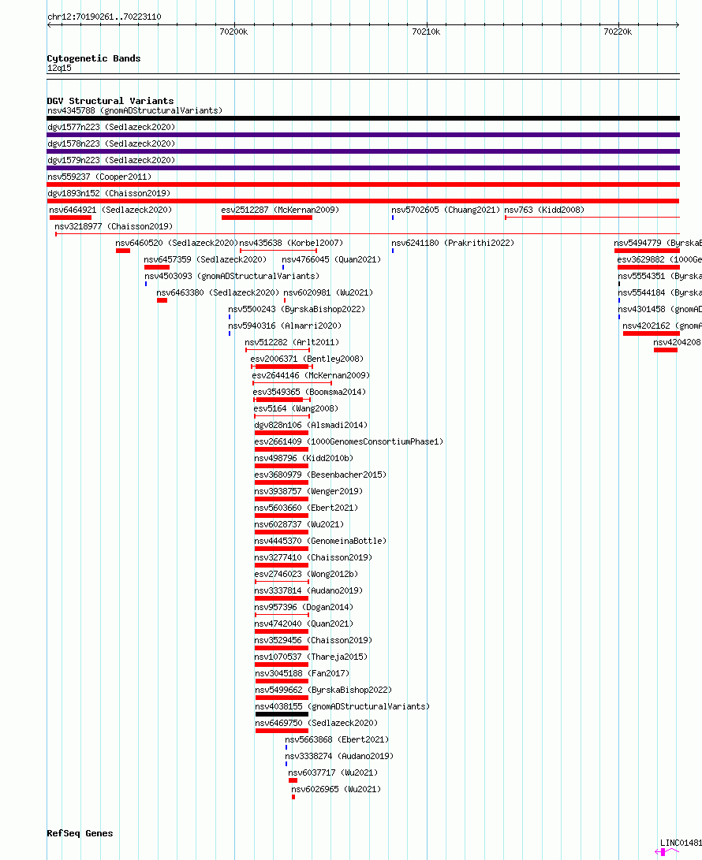Click the 70210k ruler position marker
This screenshot has width=702, height=860.
[426, 32]
